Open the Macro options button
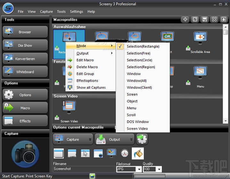This screenshot has width=230, height=179. [x=25, y=108]
